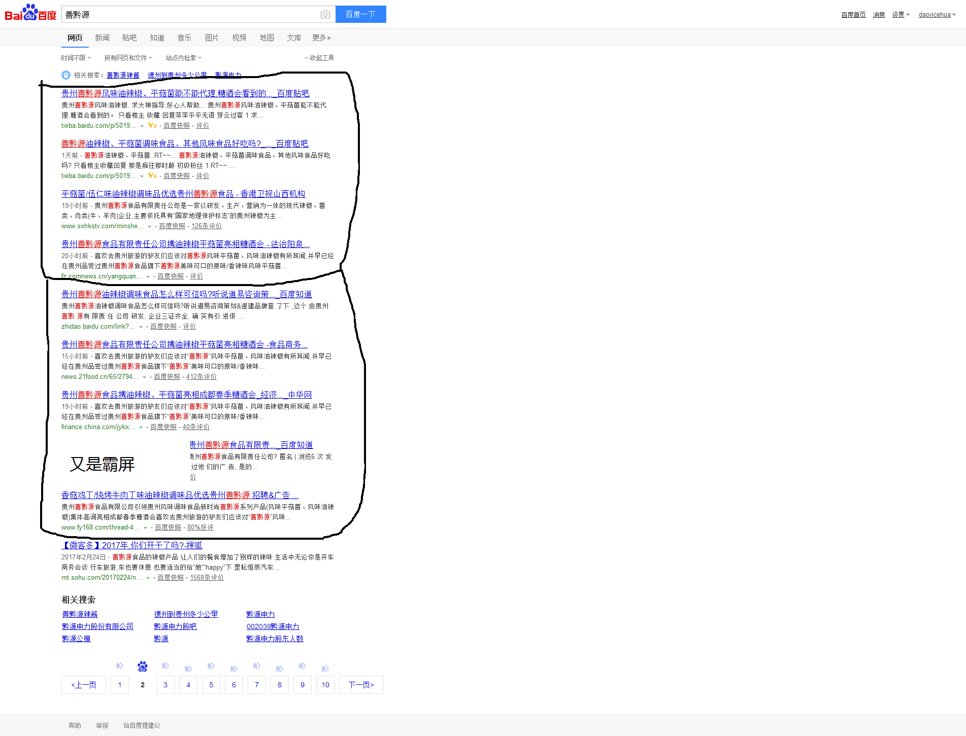Go to results page 1
The width and height of the screenshot is (966, 736).
[x=120, y=685]
